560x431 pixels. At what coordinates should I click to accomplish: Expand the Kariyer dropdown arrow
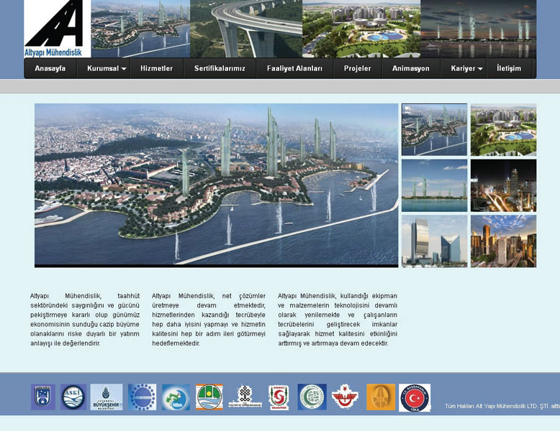[x=480, y=69]
